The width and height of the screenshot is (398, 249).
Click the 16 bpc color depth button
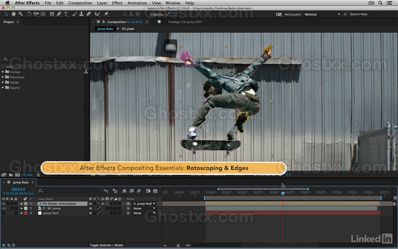click(x=27, y=175)
